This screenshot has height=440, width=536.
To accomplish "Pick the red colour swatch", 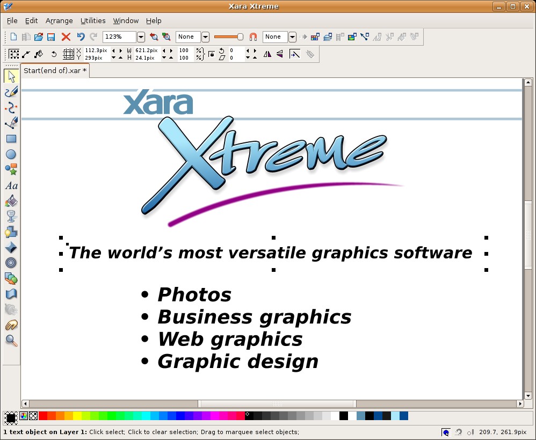I will point(43,416).
